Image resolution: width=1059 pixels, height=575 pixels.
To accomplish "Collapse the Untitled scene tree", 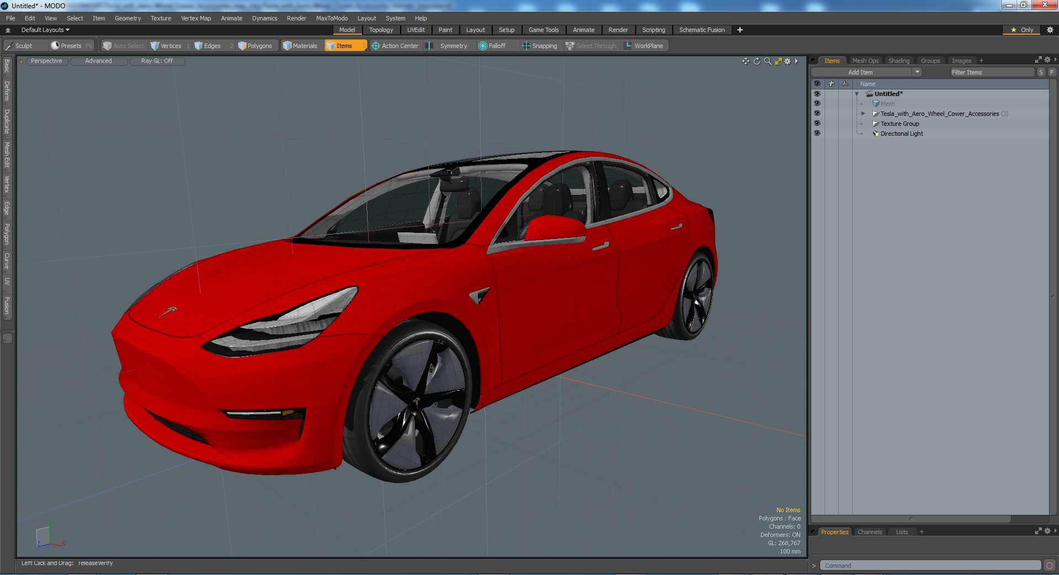I will pyautogui.click(x=857, y=94).
